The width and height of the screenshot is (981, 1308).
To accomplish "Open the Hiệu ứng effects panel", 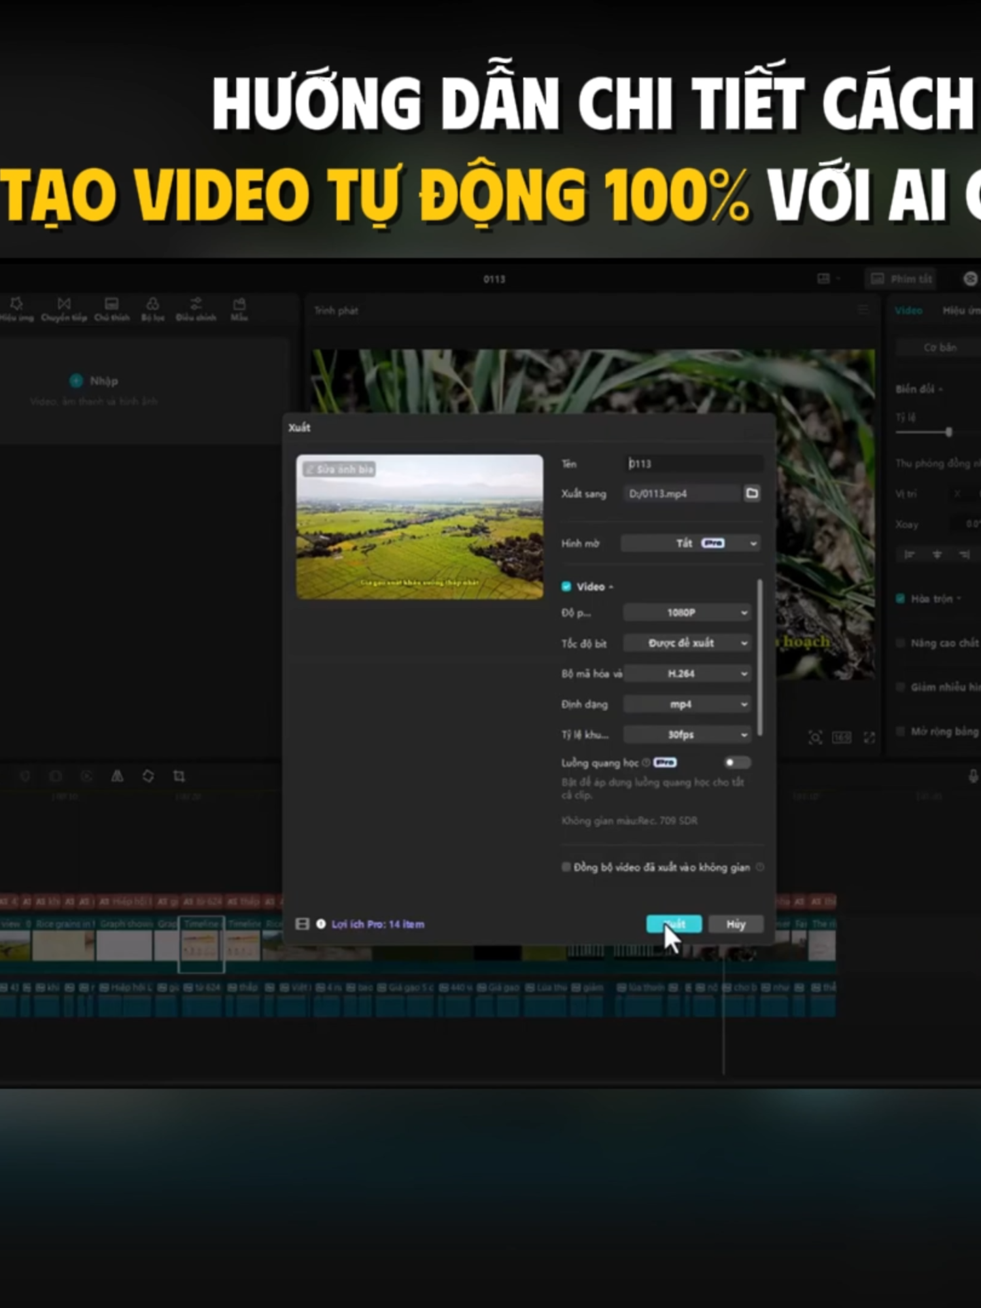I will [x=16, y=309].
